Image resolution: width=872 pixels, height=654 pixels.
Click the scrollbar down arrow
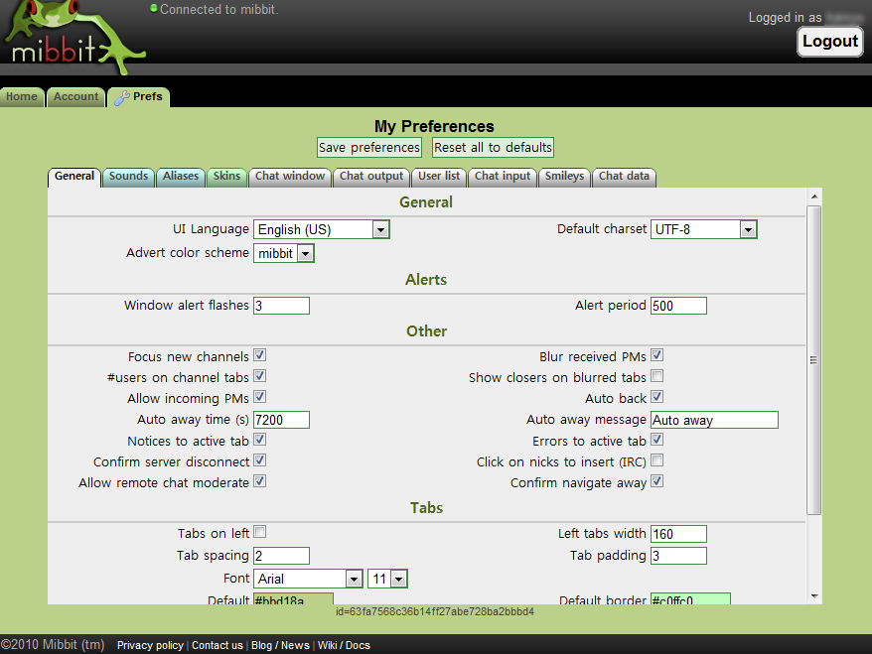pos(814,596)
